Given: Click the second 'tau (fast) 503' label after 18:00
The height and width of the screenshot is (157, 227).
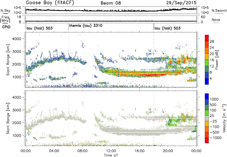Looking at the screenshot, I should pyautogui.click(x=167, y=28).
